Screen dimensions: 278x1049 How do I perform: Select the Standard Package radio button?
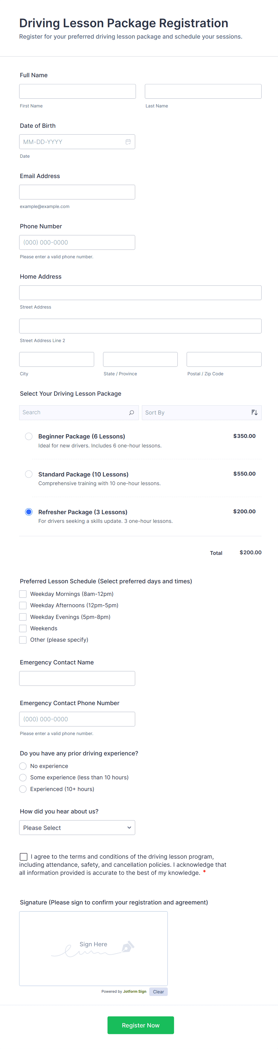[x=29, y=474]
